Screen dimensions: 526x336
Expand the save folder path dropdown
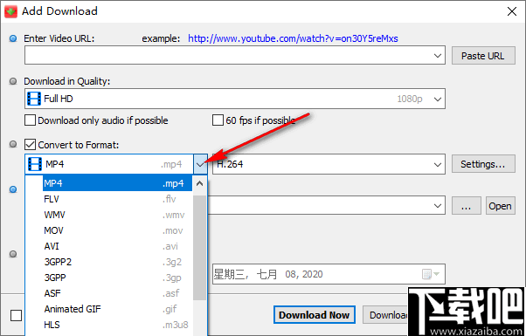(438, 206)
